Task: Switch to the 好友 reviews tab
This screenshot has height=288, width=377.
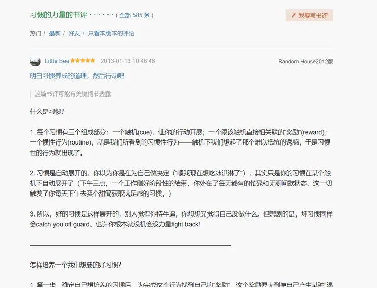Action: tap(74, 33)
